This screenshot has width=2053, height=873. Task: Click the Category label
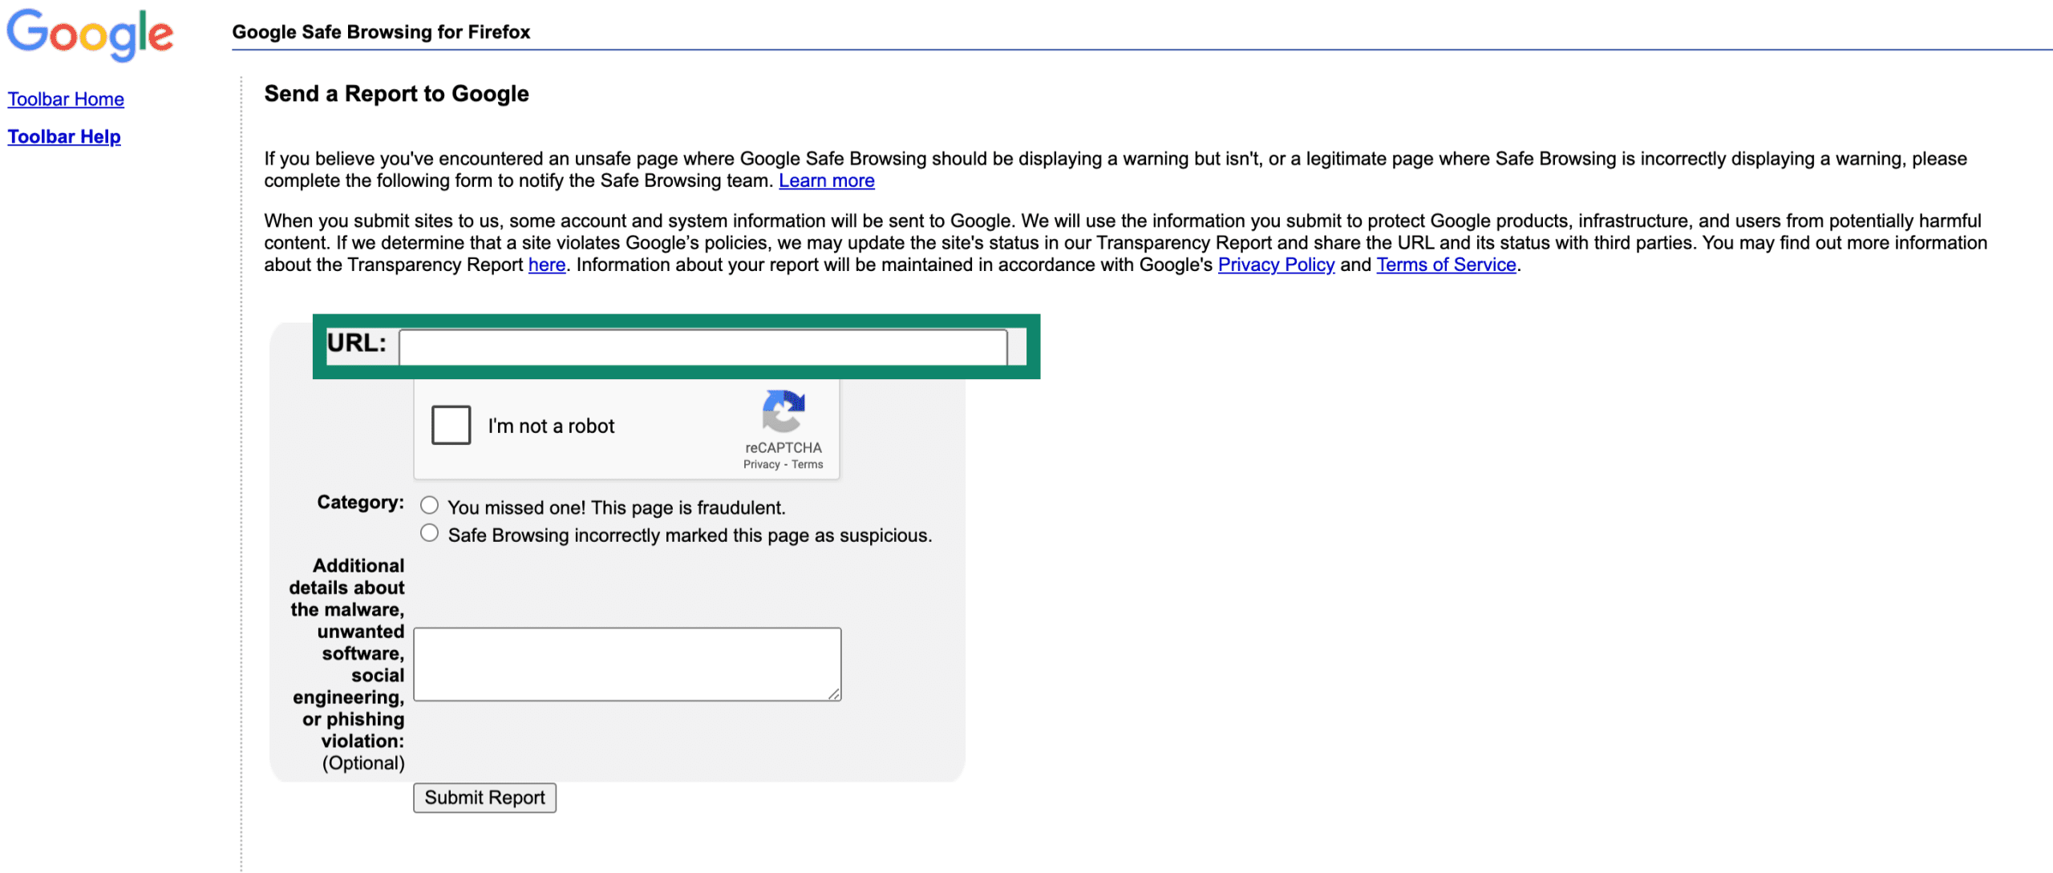(359, 503)
